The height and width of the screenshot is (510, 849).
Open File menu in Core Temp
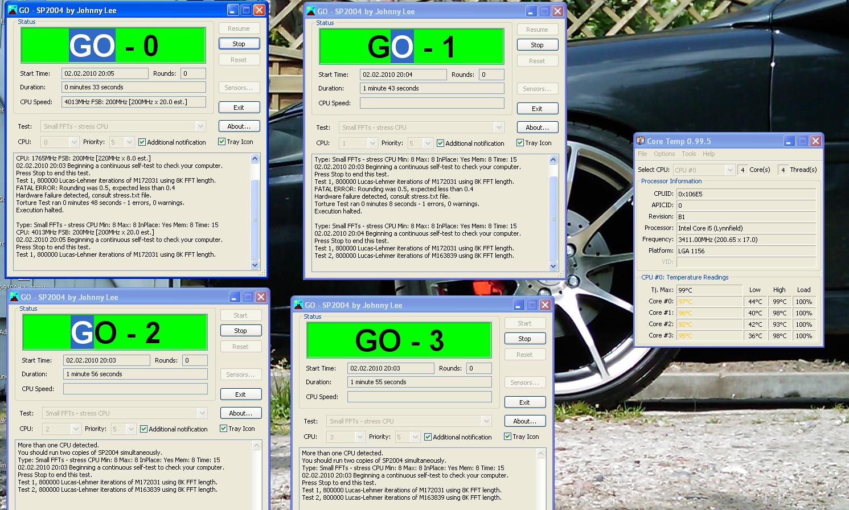[x=642, y=154]
